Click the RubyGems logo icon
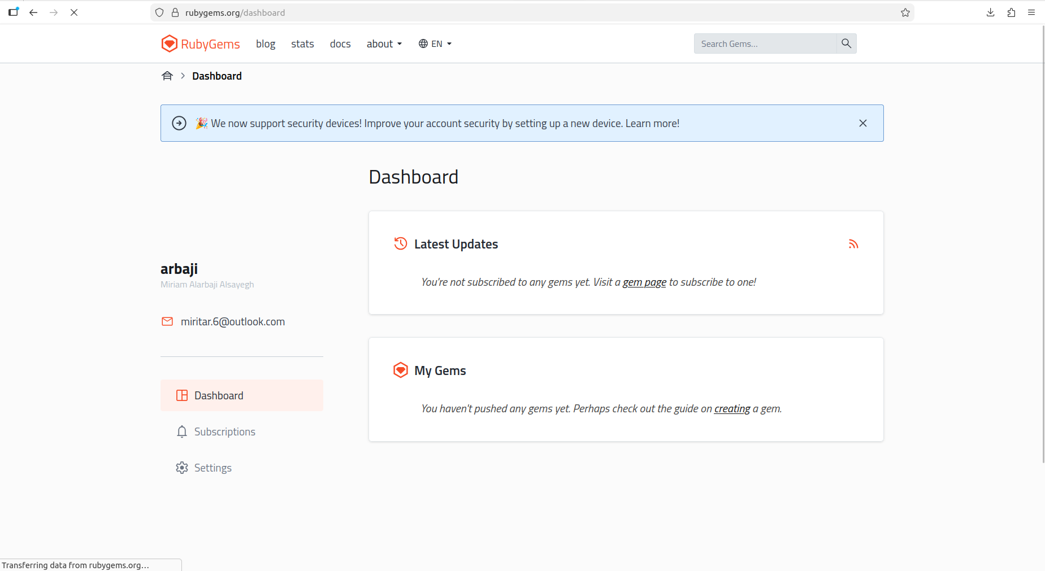Image resolution: width=1045 pixels, height=571 pixels. pos(169,43)
